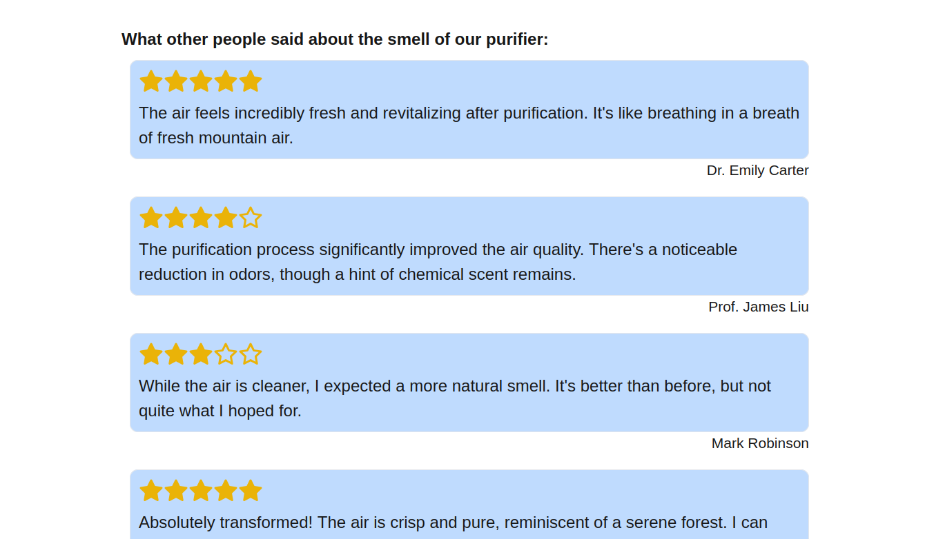Click the empty fourth star in Mark Robinson's review

pos(226,354)
